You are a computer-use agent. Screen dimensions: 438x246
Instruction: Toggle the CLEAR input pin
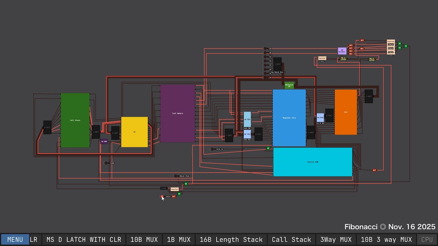pyautogui.click(x=106, y=163)
